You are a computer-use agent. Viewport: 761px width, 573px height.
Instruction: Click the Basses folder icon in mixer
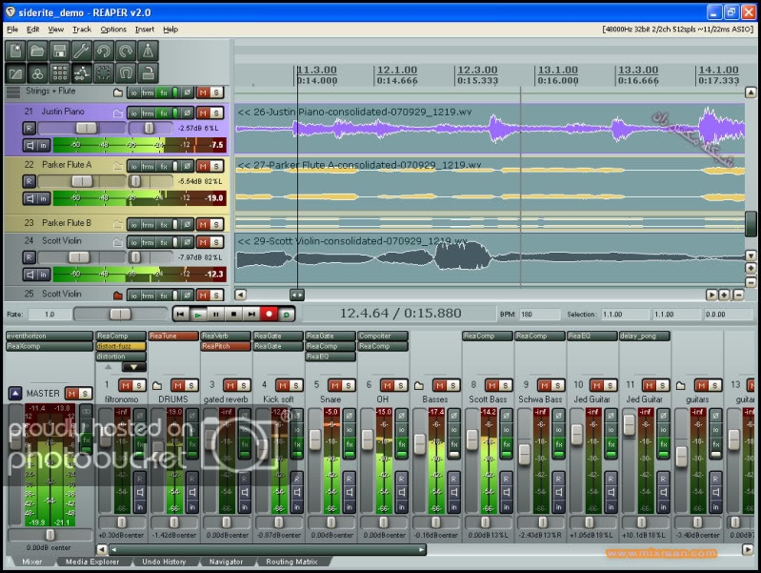[419, 386]
